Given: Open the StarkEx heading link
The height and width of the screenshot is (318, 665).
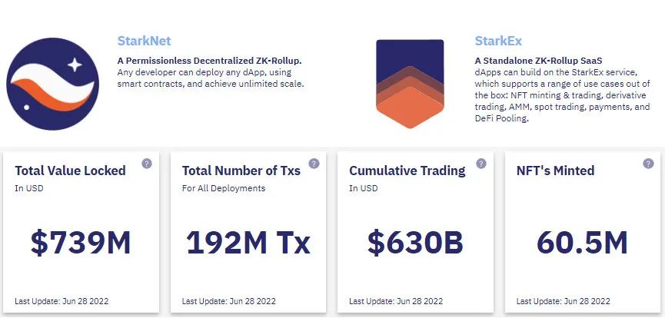Looking at the screenshot, I should point(498,41).
